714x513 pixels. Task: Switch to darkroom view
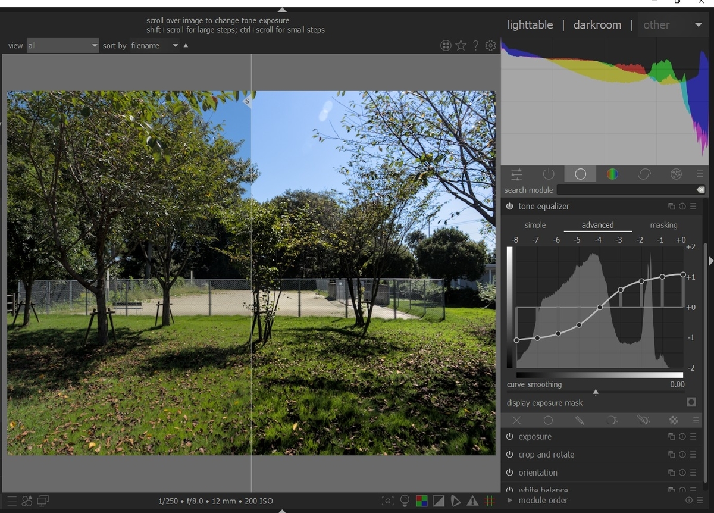click(597, 25)
